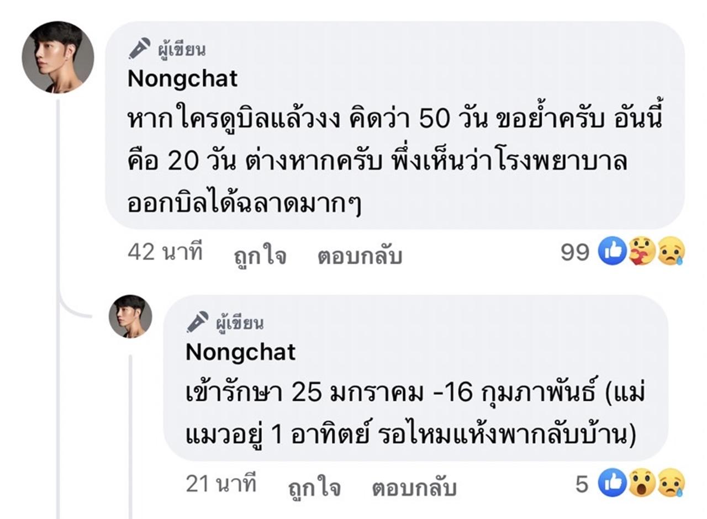707x519 pixels.
Task: Open the Nongchat name link on the reply
Action: 240,352
